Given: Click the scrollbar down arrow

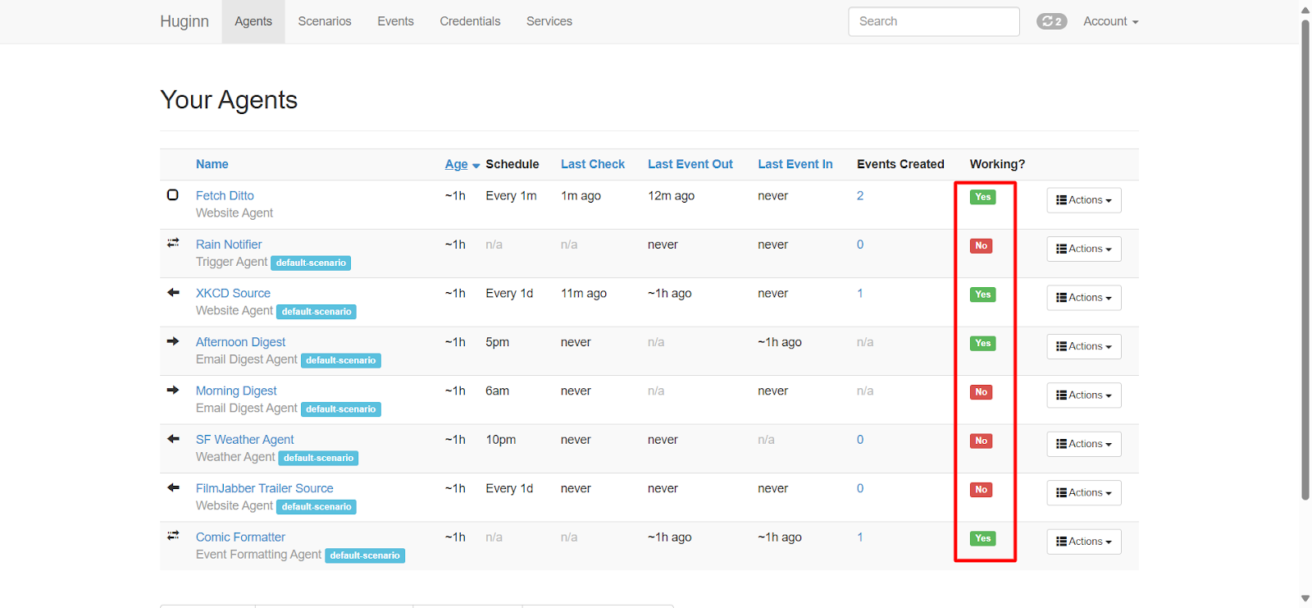Looking at the screenshot, I should click(x=1305, y=599).
